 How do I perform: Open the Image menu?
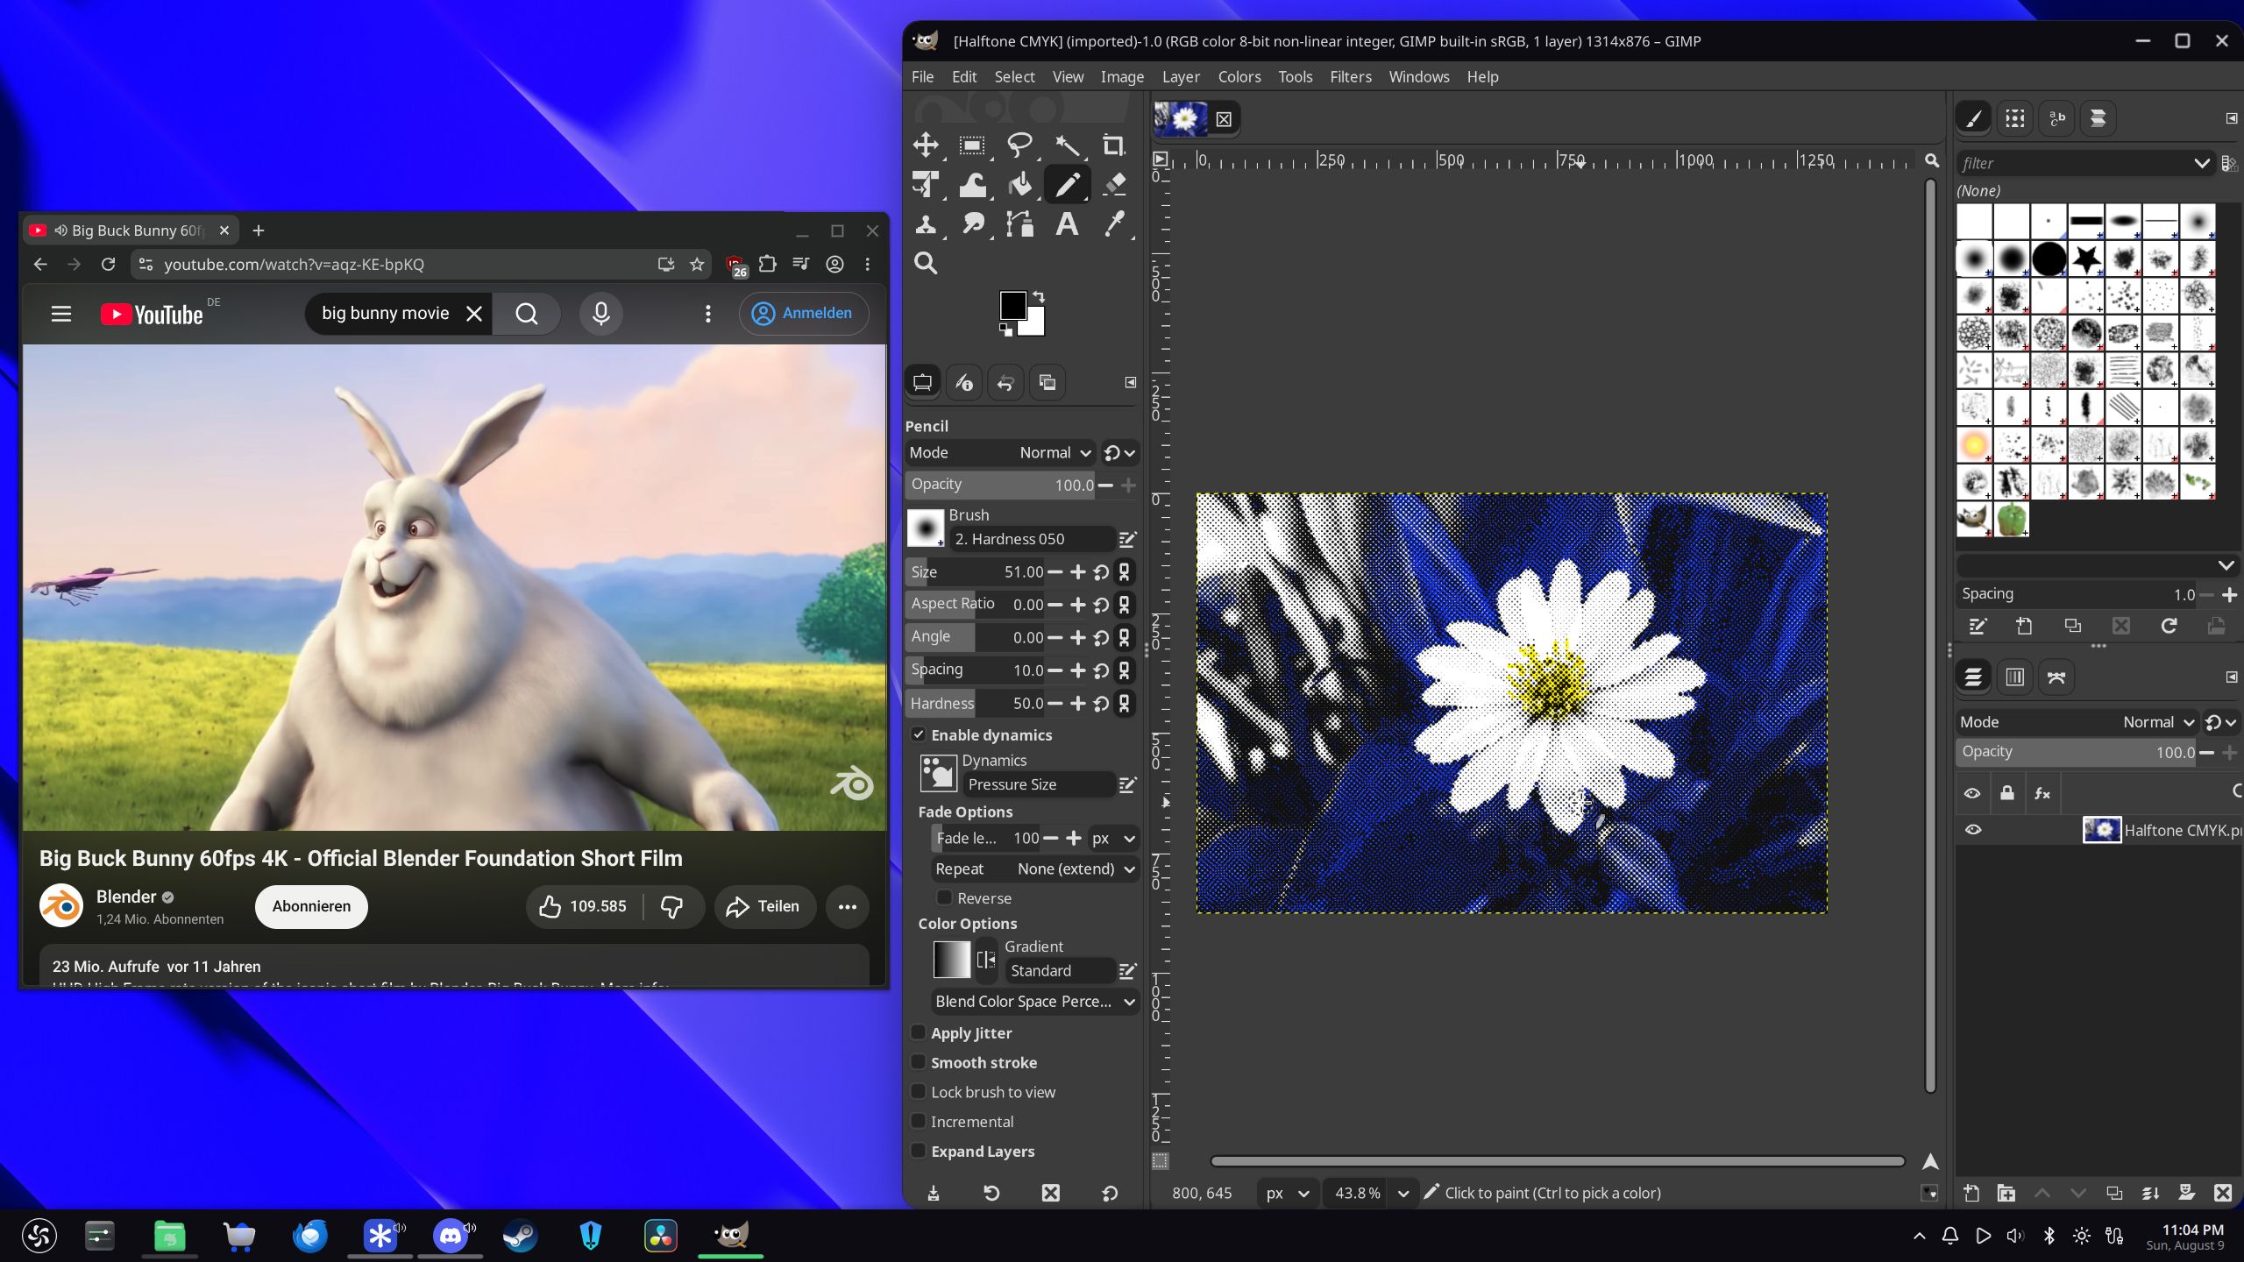1122,77
